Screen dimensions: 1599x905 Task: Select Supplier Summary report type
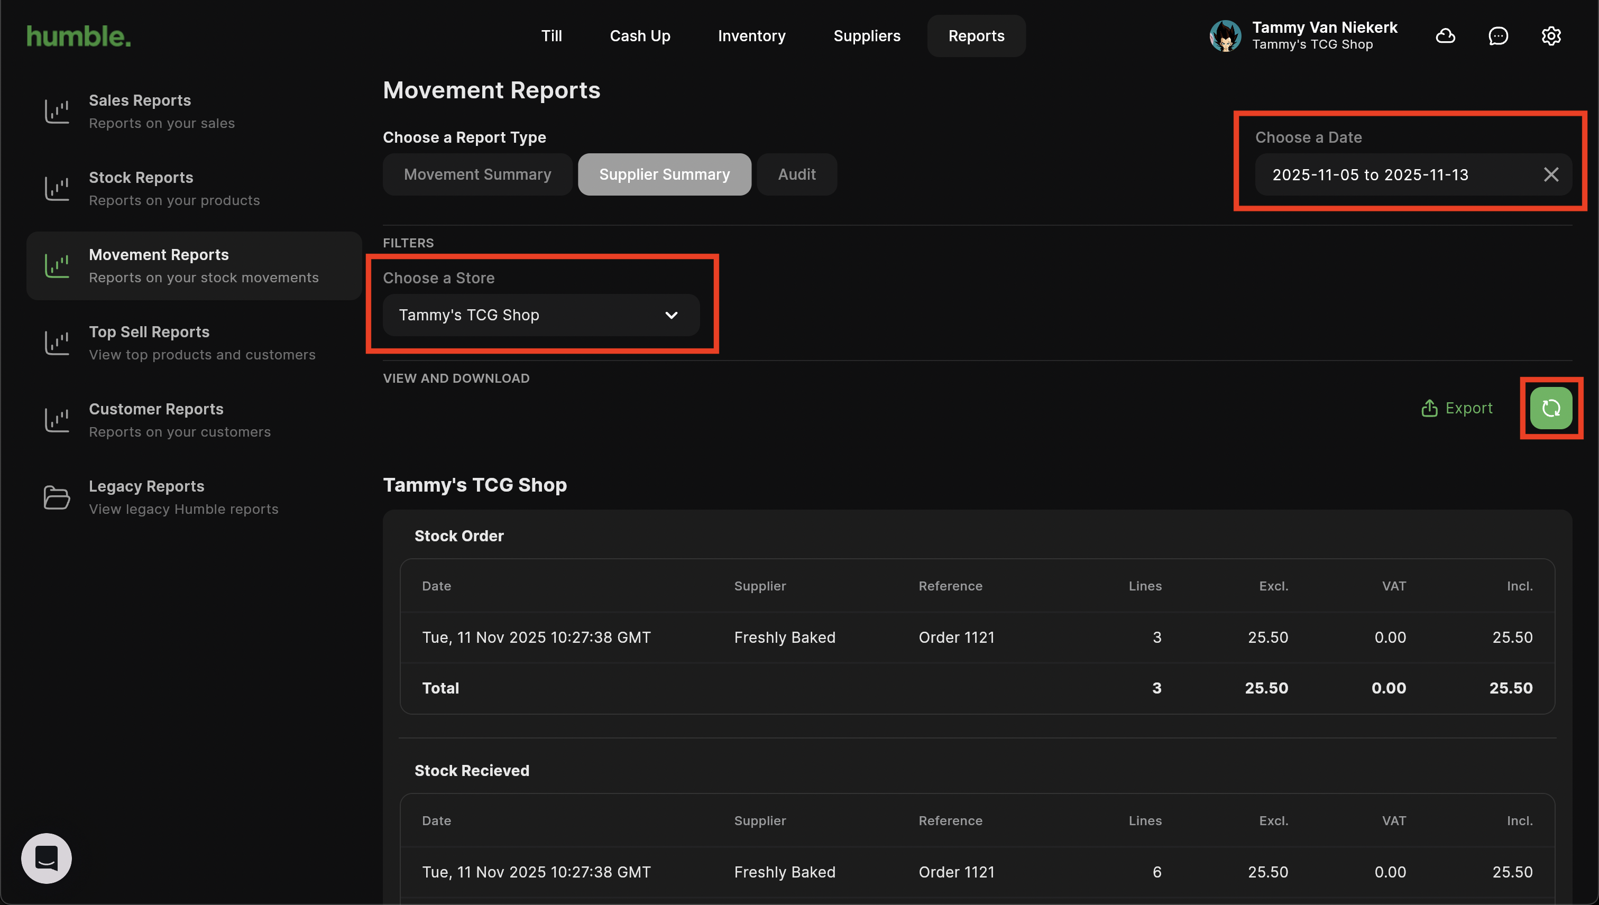click(664, 174)
